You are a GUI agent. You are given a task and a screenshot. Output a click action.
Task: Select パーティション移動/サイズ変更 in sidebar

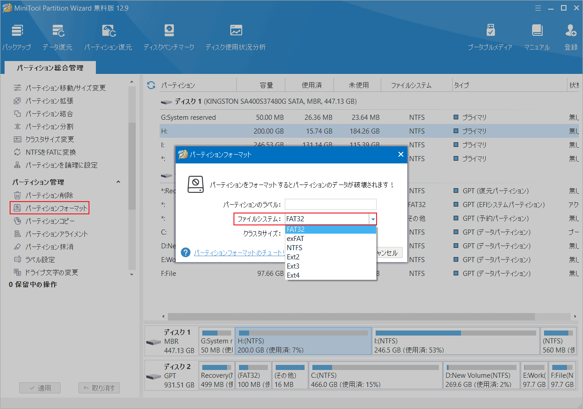60,88
